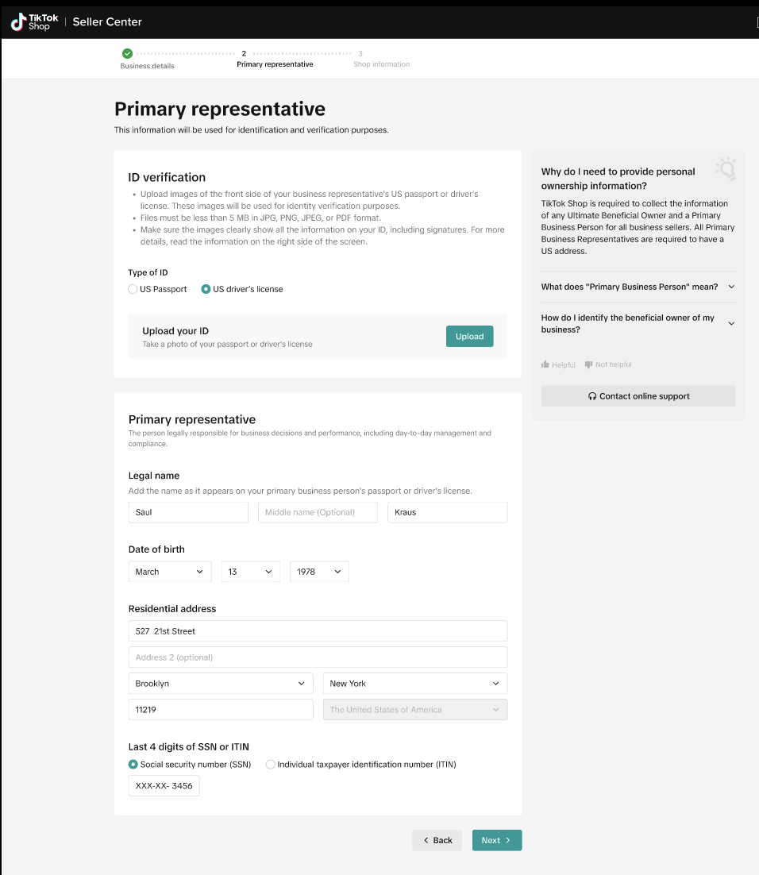Image resolution: width=759 pixels, height=875 pixels.
Task: Click the TikTok Shop logo icon
Action: 18,22
